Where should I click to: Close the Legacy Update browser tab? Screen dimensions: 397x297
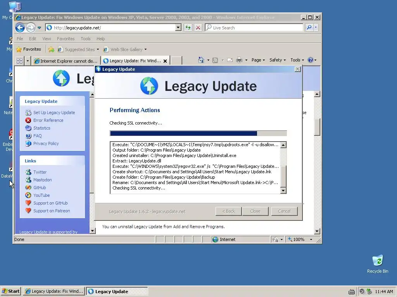click(165, 61)
